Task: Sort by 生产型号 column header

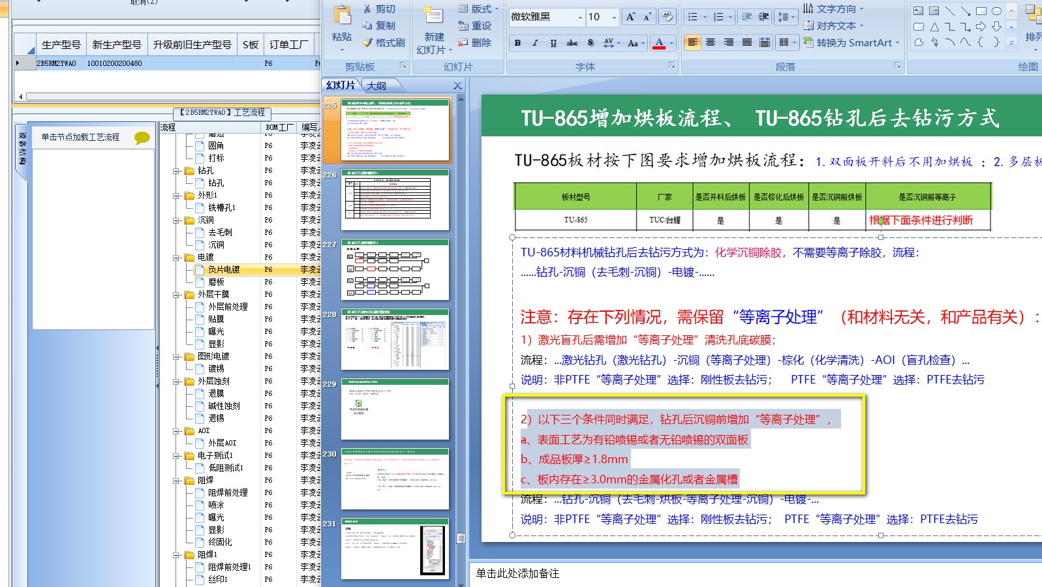Action: [61, 44]
